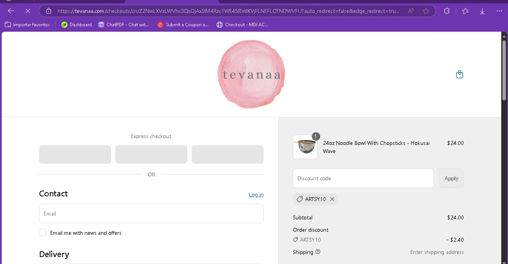508x264 pixels.
Task: Open Importar favoritos bookmark
Action: (27, 25)
